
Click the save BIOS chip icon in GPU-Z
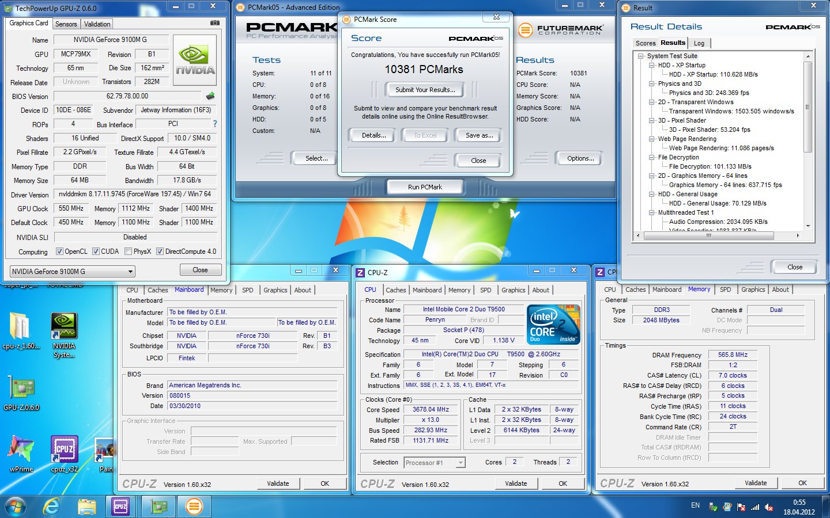click(x=210, y=96)
